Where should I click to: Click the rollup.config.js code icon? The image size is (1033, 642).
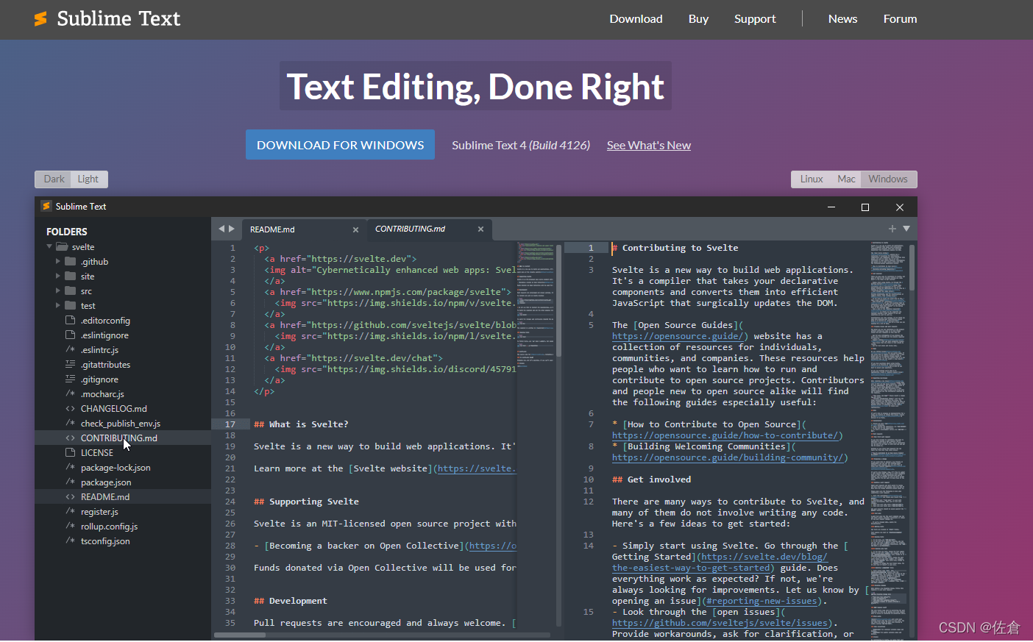point(71,526)
